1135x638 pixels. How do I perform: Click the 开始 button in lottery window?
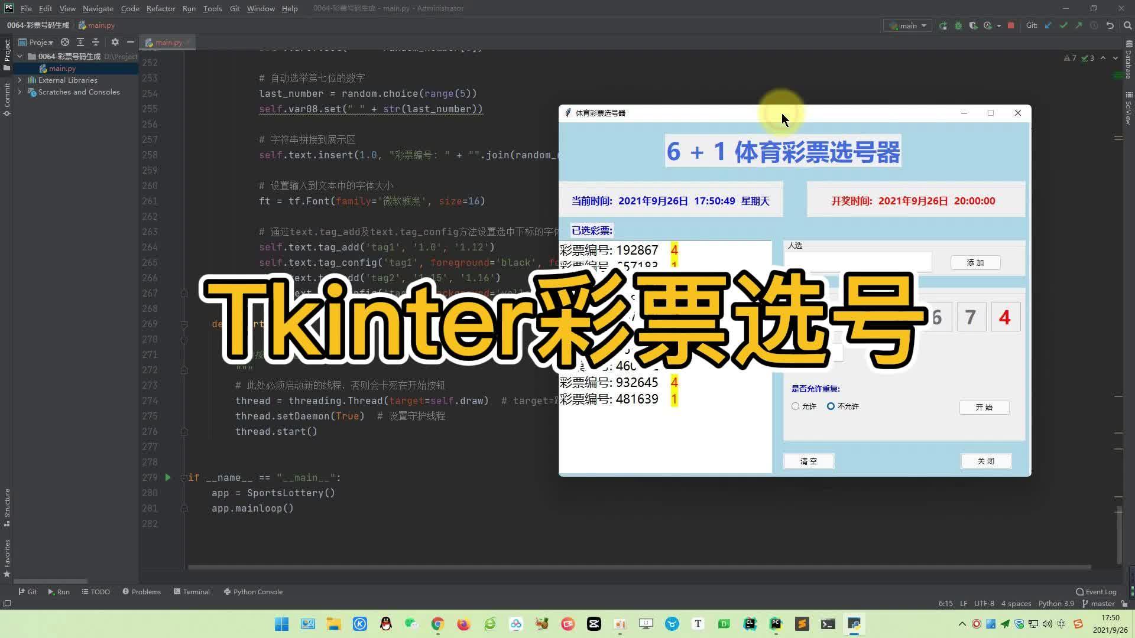point(984,407)
